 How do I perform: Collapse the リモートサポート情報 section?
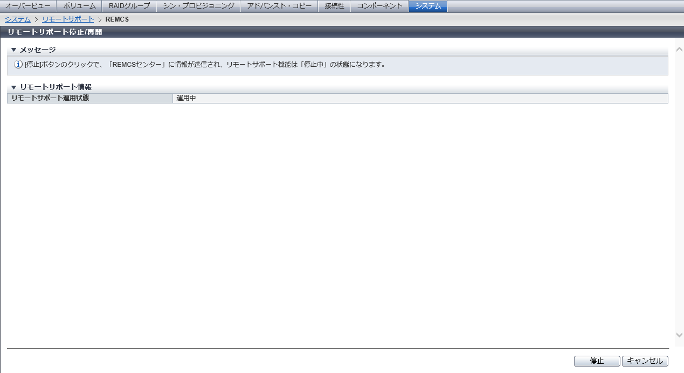(14, 87)
